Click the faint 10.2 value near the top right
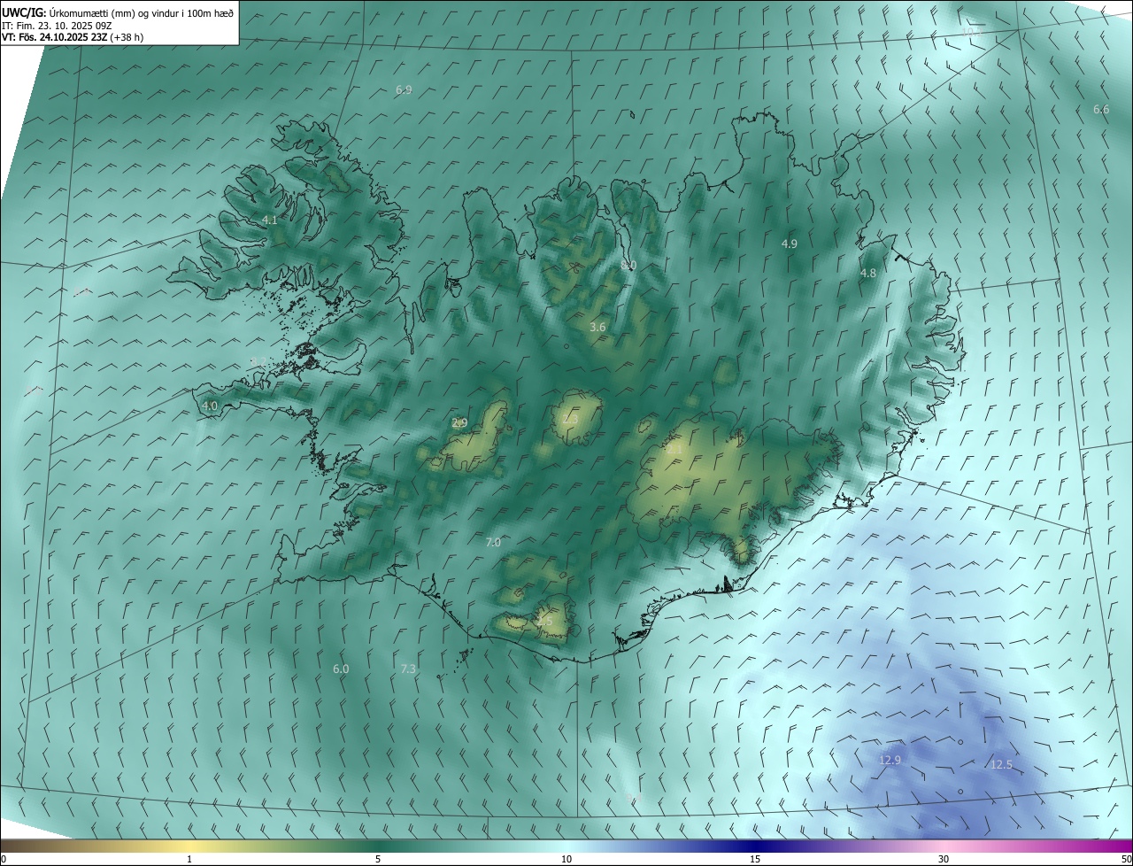 (972, 31)
